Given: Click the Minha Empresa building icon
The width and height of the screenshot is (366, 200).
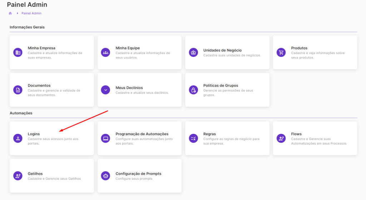Looking at the screenshot, I should (18, 52).
